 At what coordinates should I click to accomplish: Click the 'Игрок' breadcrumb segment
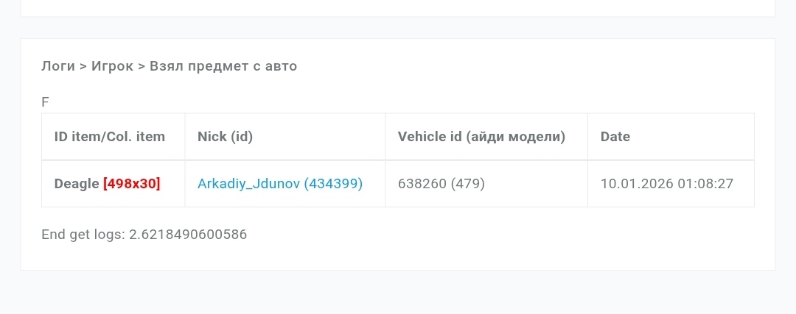point(113,66)
